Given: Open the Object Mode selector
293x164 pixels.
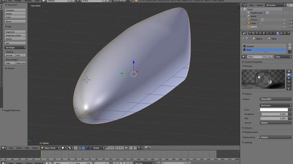Looking at the screenshot, I should point(50,148).
